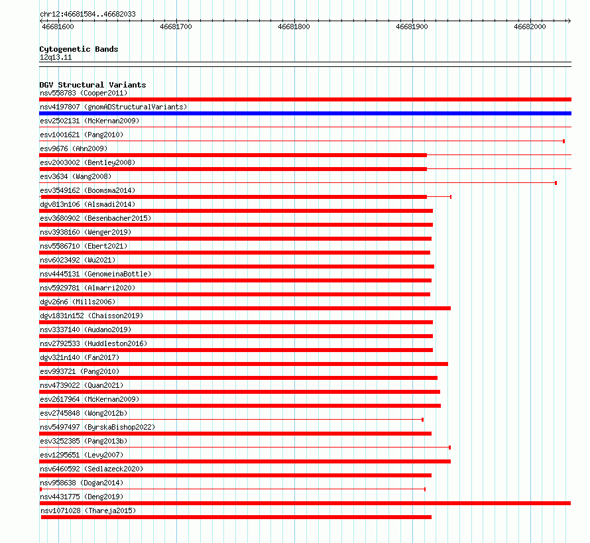Select dgv813n106 (Alsmadi2014) label
Viewport: 590px width, 543px height.
[88, 204]
